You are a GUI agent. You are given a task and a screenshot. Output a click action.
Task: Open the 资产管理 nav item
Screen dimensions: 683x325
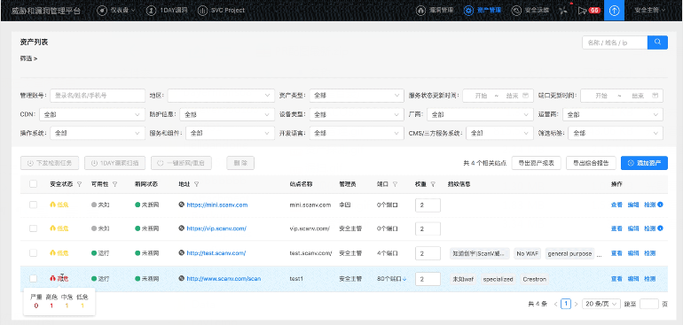483,11
